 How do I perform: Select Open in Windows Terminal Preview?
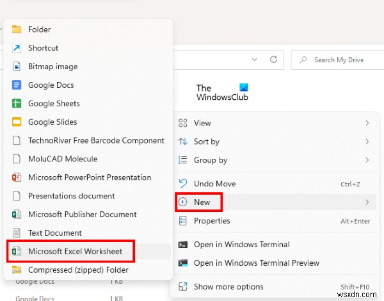(x=275, y=263)
